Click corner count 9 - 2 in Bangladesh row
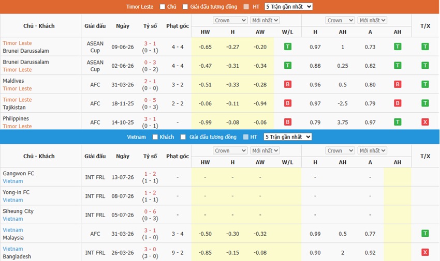The image size is (440, 261). (178, 253)
